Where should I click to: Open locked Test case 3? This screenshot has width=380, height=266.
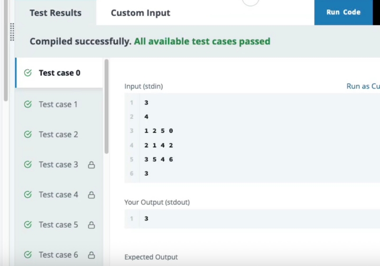coord(59,164)
